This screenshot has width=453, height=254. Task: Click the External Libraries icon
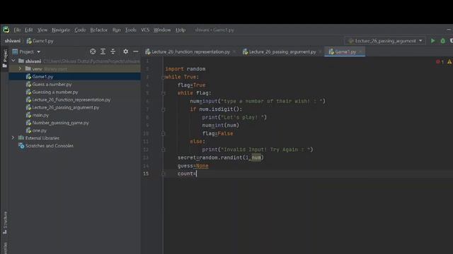(x=21, y=138)
